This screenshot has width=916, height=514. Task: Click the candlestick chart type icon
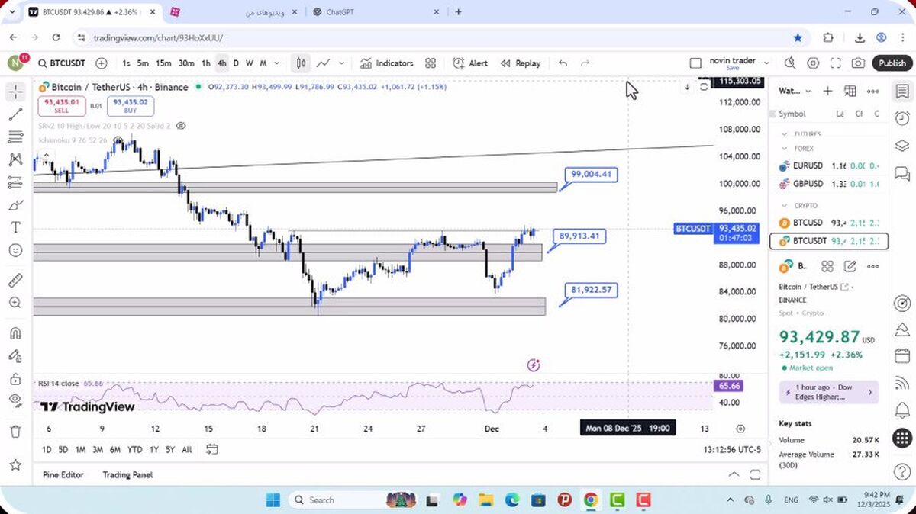[302, 63]
